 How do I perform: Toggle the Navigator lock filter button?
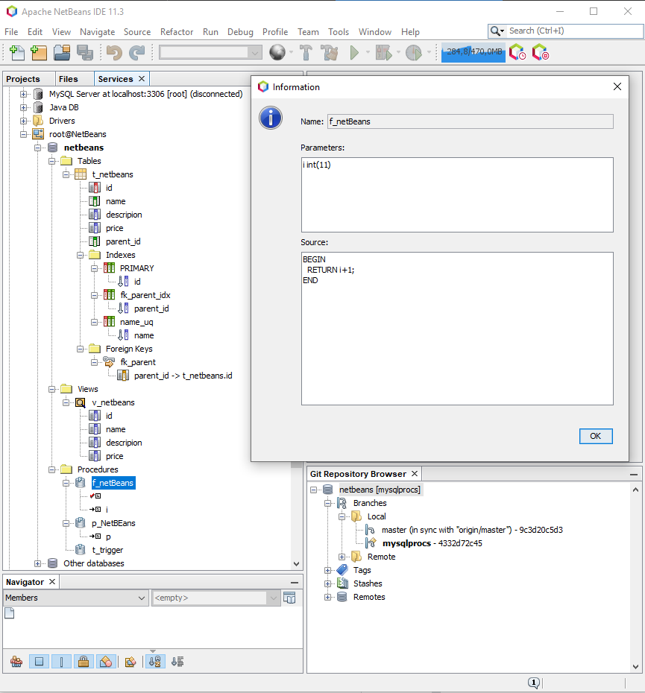coord(84,662)
